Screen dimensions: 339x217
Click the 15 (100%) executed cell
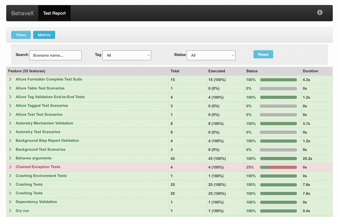[217, 80]
